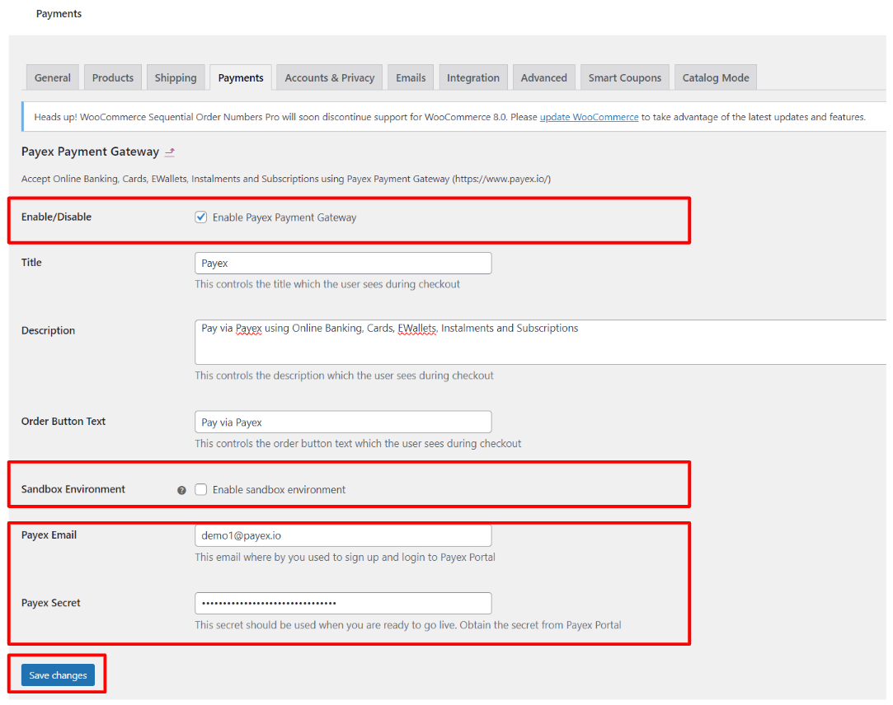Click the Payex Secret password field
This screenshot has height=705, width=893.
click(x=343, y=603)
